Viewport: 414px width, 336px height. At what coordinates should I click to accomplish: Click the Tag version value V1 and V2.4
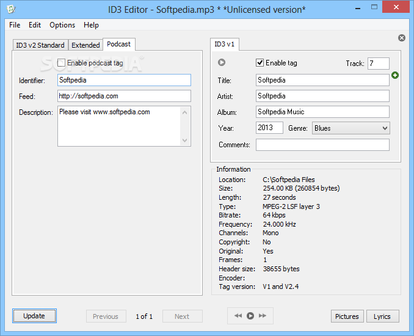[x=281, y=287]
